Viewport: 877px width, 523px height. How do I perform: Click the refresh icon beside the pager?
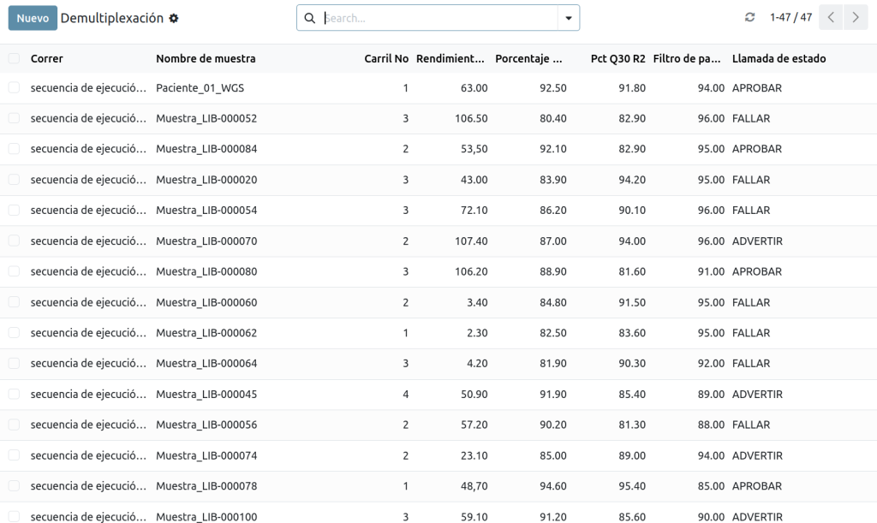(x=750, y=17)
